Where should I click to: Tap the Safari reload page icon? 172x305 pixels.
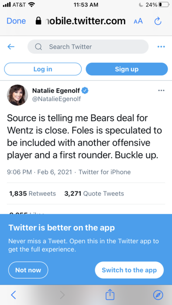158,21
